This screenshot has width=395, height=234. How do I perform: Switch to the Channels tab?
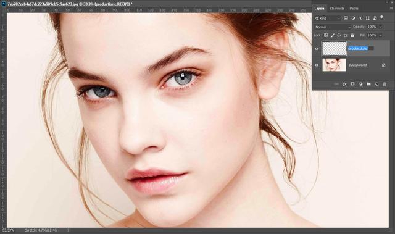337,8
